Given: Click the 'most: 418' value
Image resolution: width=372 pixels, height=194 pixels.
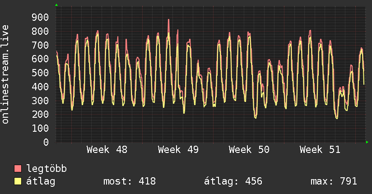Looking at the screenshot, I should 130,181.
